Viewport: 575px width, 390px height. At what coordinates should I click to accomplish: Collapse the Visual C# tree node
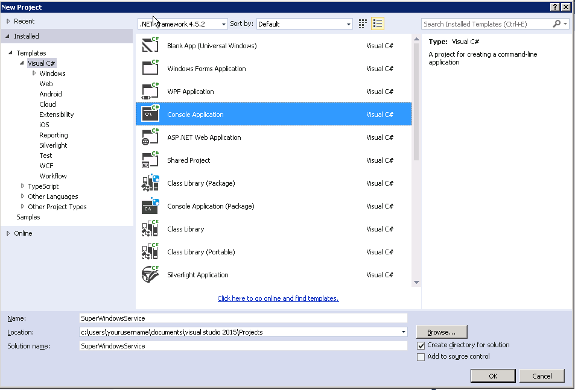[22, 63]
